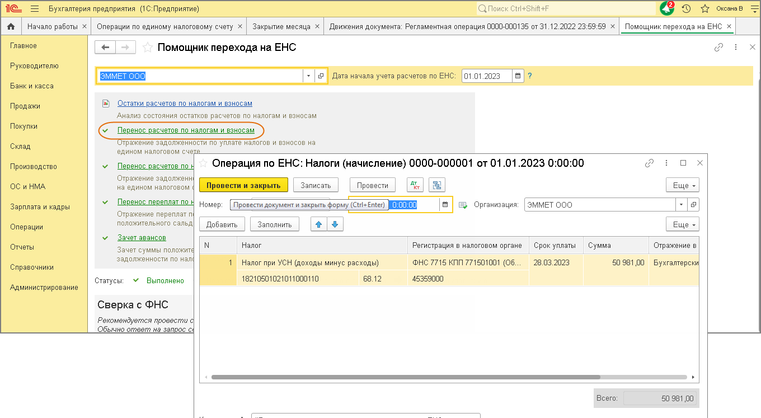
Task: Click the Сумма column header
Action: pos(616,245)
